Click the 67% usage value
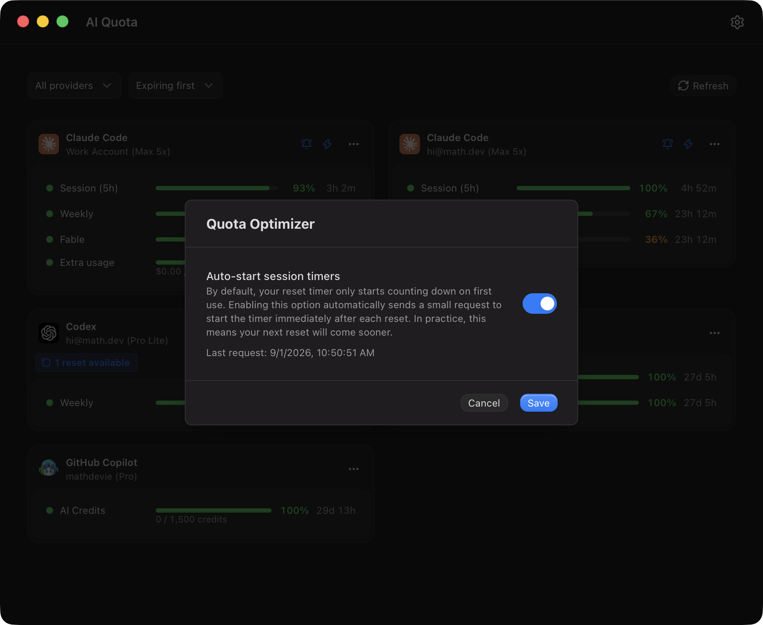 [656, 214]
